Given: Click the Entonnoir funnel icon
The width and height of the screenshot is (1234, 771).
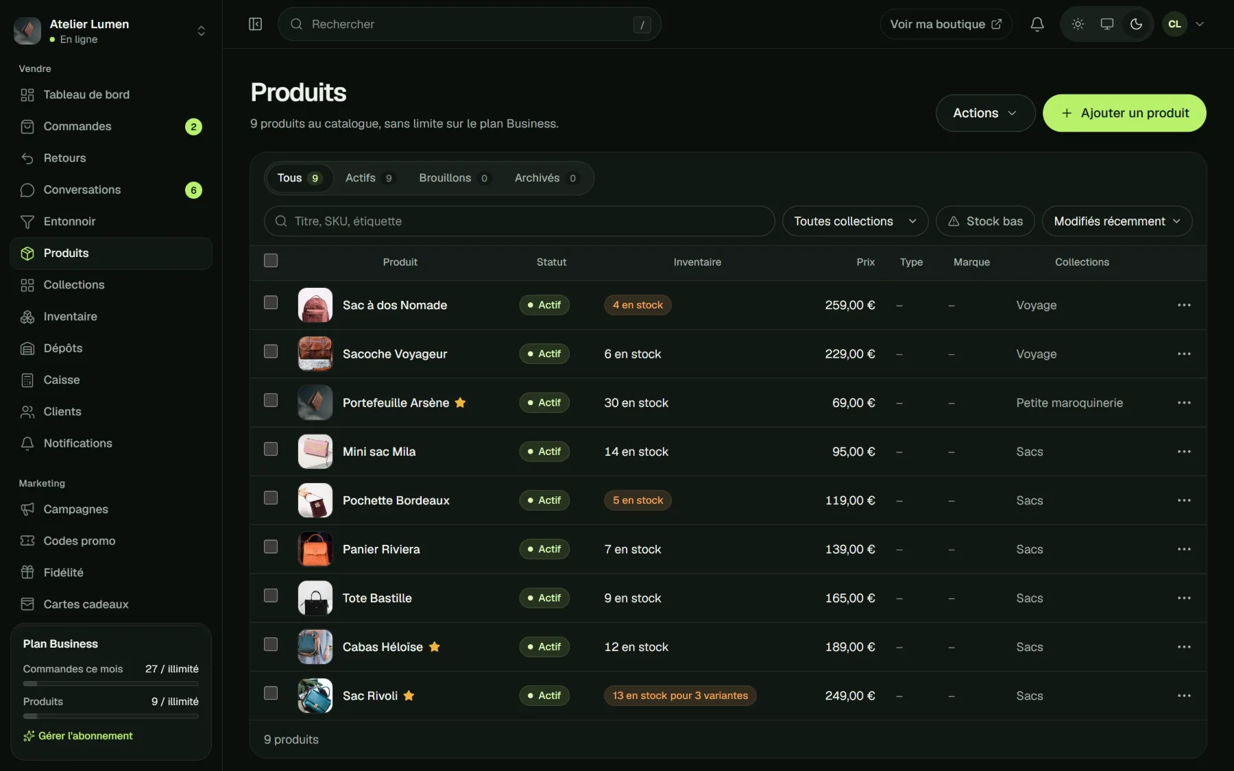Looking at the screenshot, I should click(27, 221).
